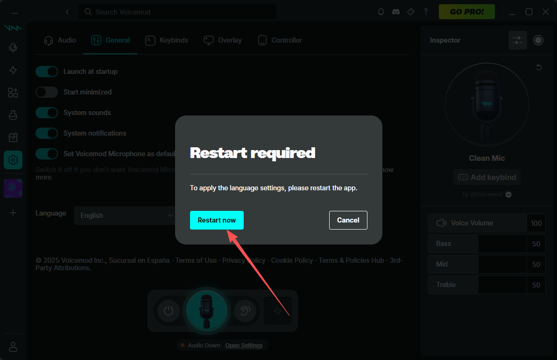Select the Settings gear sidebar icon

(13, 160)
